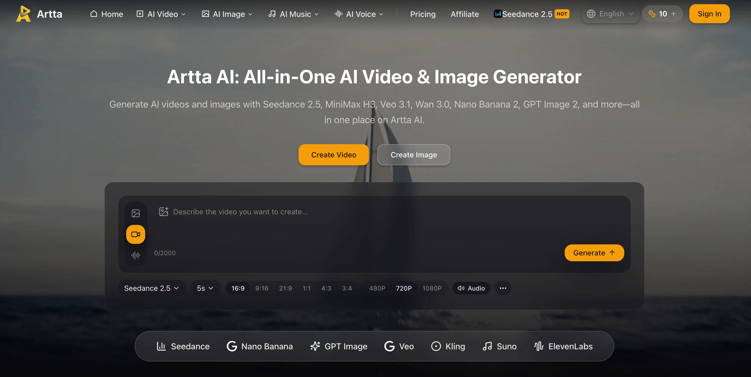Image resolution: width=751 pixels, height=377 pixels.
Task: Open the 5s duration dropdown
Action: tap(205, 288)
